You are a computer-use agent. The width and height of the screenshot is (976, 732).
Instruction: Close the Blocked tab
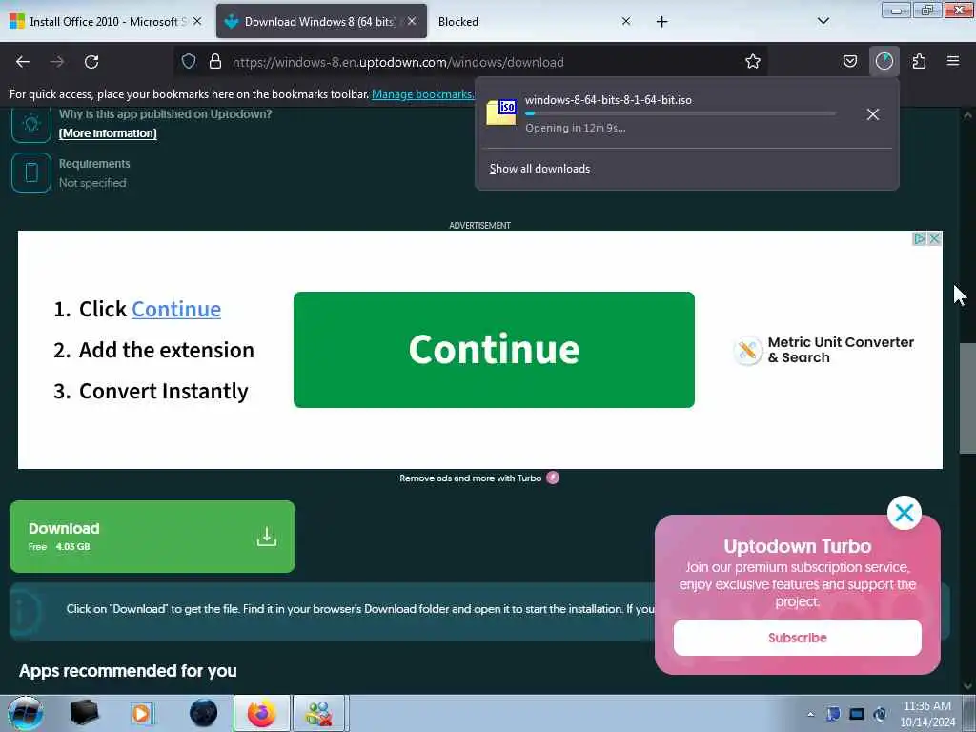[626, 21]
